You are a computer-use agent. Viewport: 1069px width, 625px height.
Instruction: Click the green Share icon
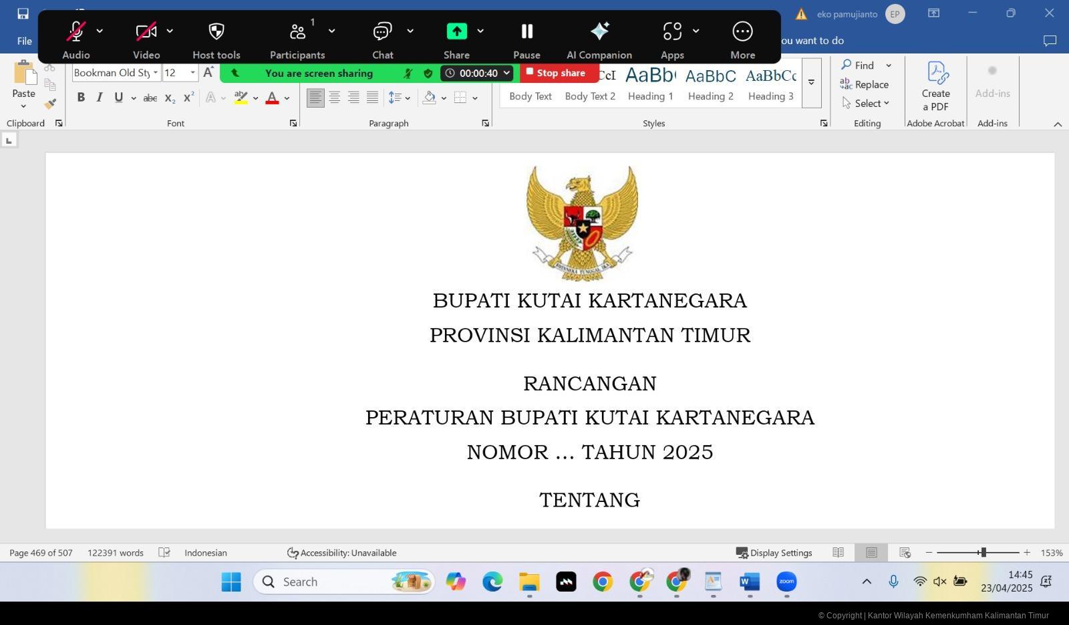coord(457,31)
